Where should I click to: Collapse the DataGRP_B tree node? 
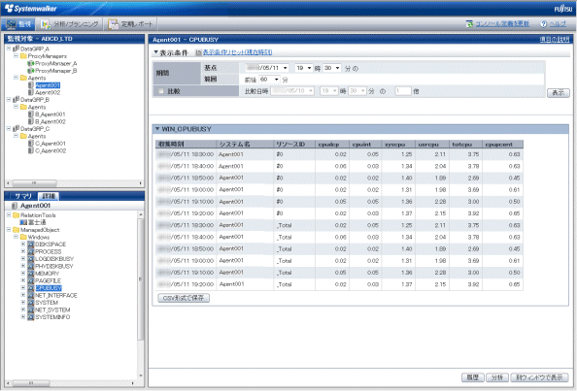pyautogui.click(x=9, y=100)
